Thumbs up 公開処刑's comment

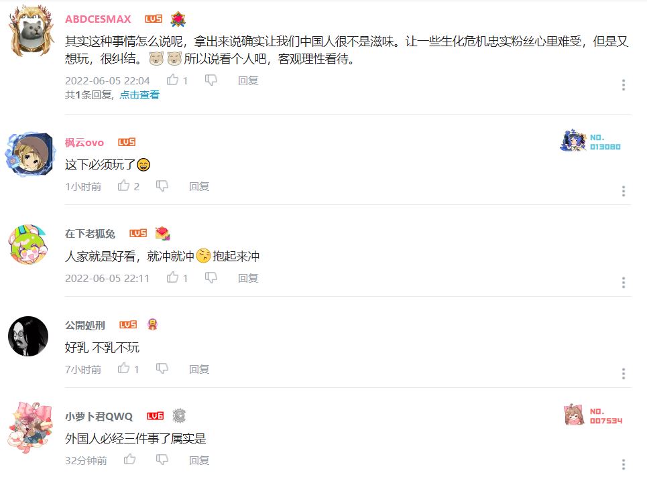pos(123,368)
